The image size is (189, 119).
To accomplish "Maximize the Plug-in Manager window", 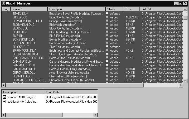I will pyautogui.click(x=181, y=3).
